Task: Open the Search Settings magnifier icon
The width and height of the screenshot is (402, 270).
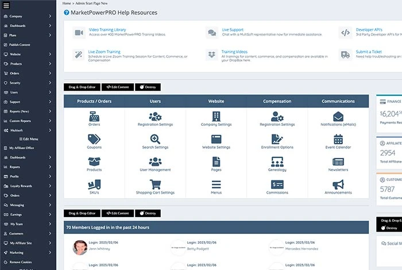Action: 155,139
